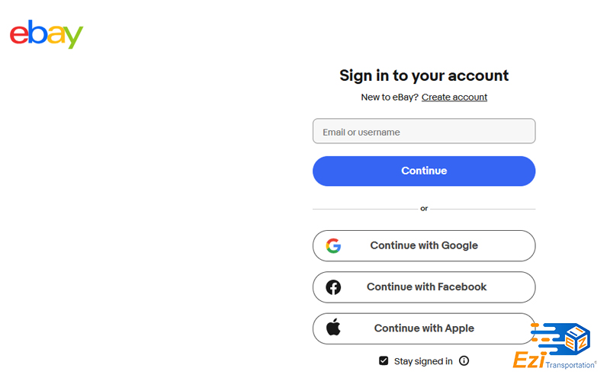Click the Google G icon
The height and width of the screenshot is (381, 610).
click(x=333, y=245)
